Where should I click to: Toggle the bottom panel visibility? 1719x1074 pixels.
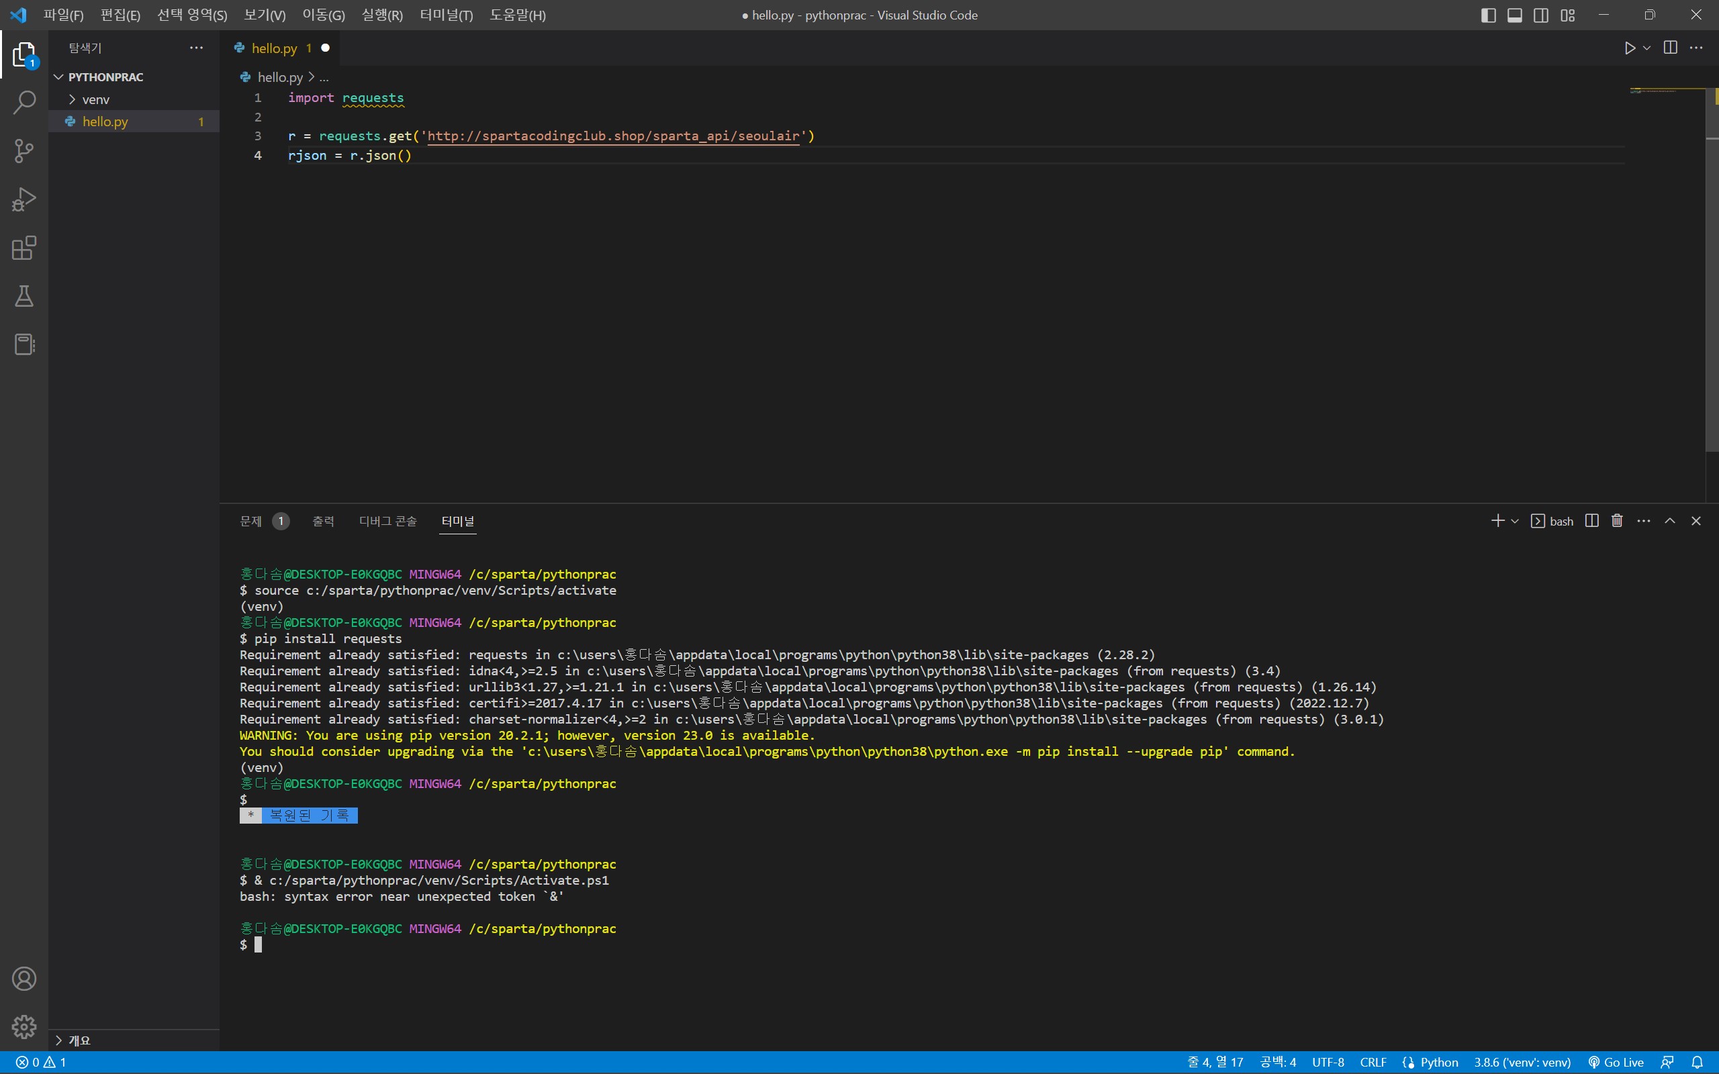[1514, 15]
